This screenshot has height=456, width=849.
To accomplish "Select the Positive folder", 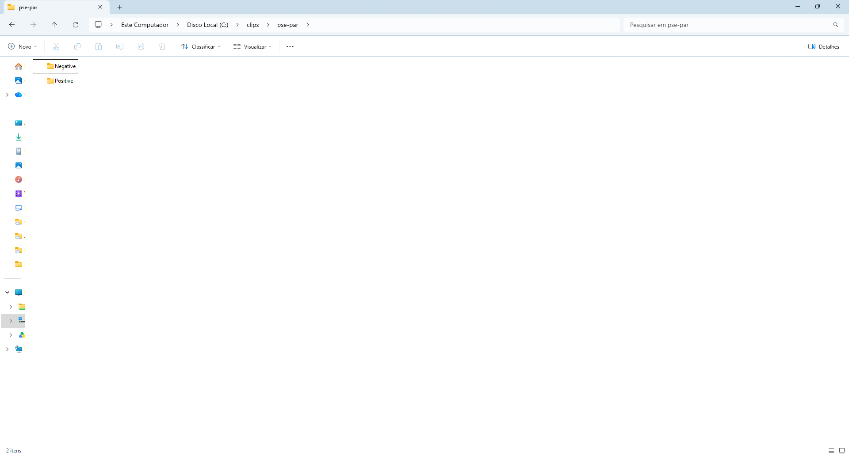I will 60,81.
